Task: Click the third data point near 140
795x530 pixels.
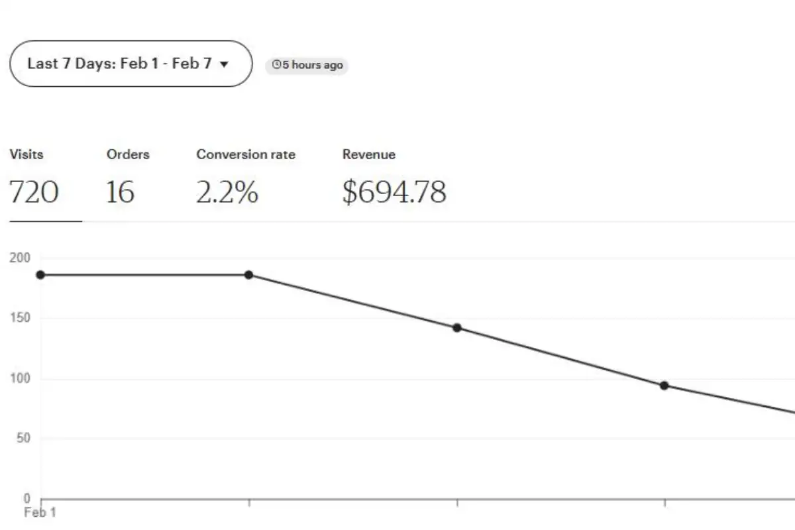Action: [x=456, y=327]
